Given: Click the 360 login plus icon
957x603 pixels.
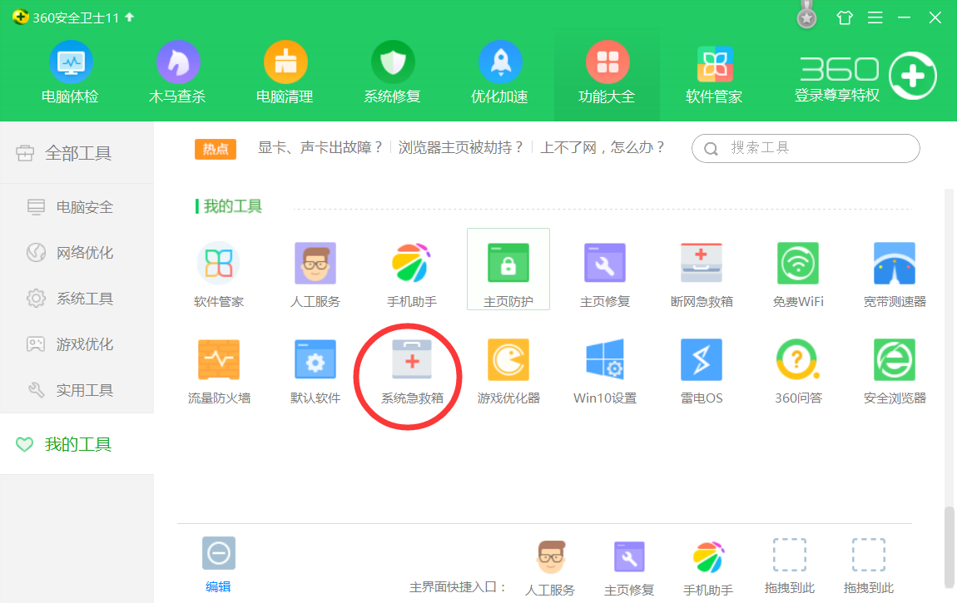Looking at the screenshot, I should point(912,77).
